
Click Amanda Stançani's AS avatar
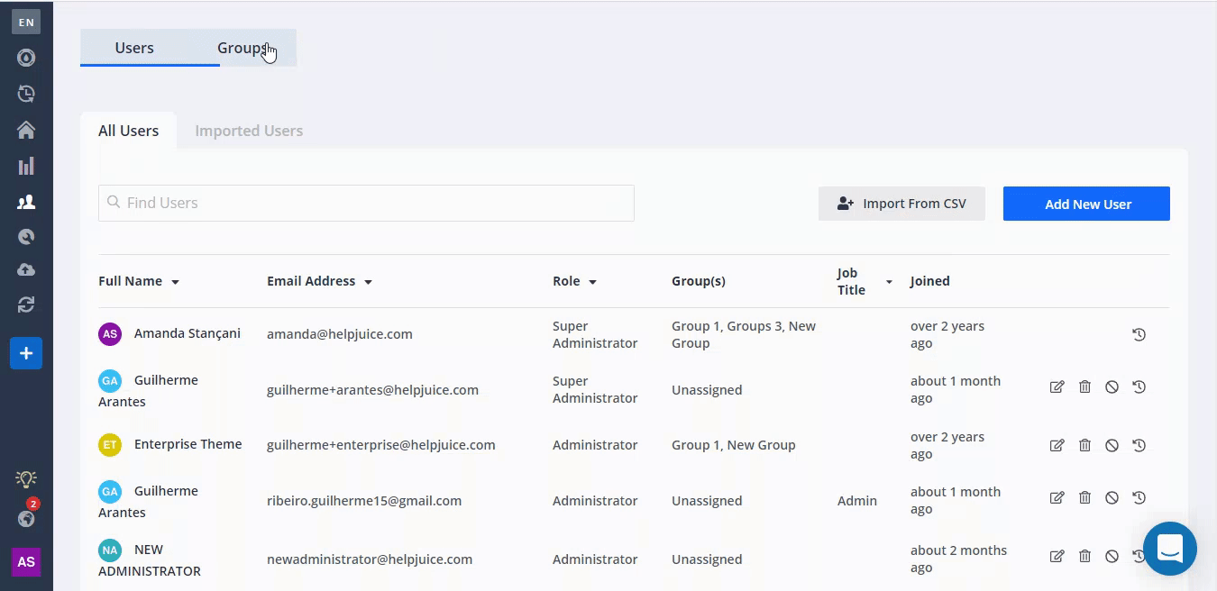[110, 334]
